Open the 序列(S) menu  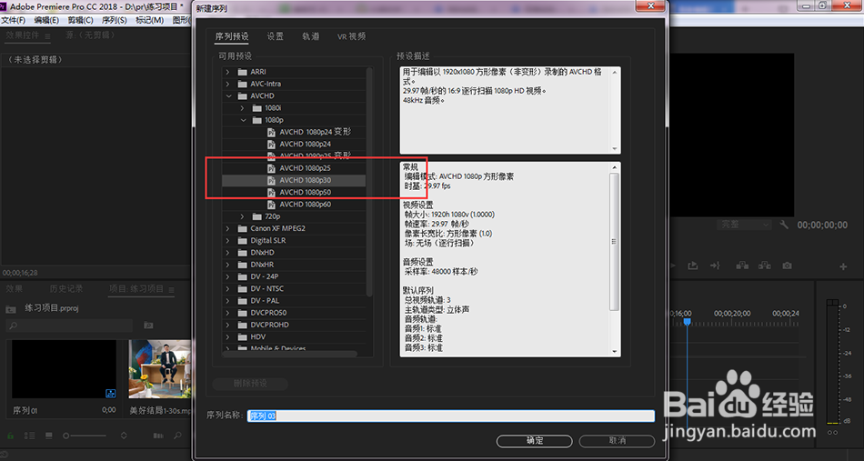114,20
